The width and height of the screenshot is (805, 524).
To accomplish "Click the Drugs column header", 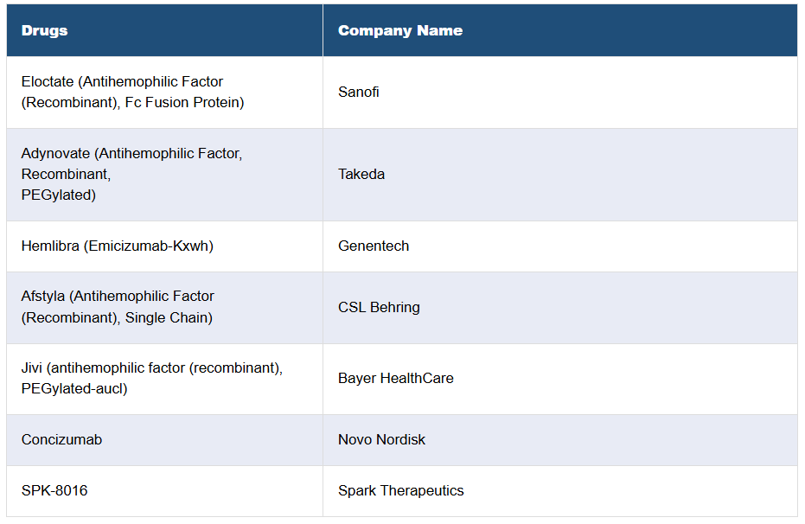I will [x=45, y=30].
